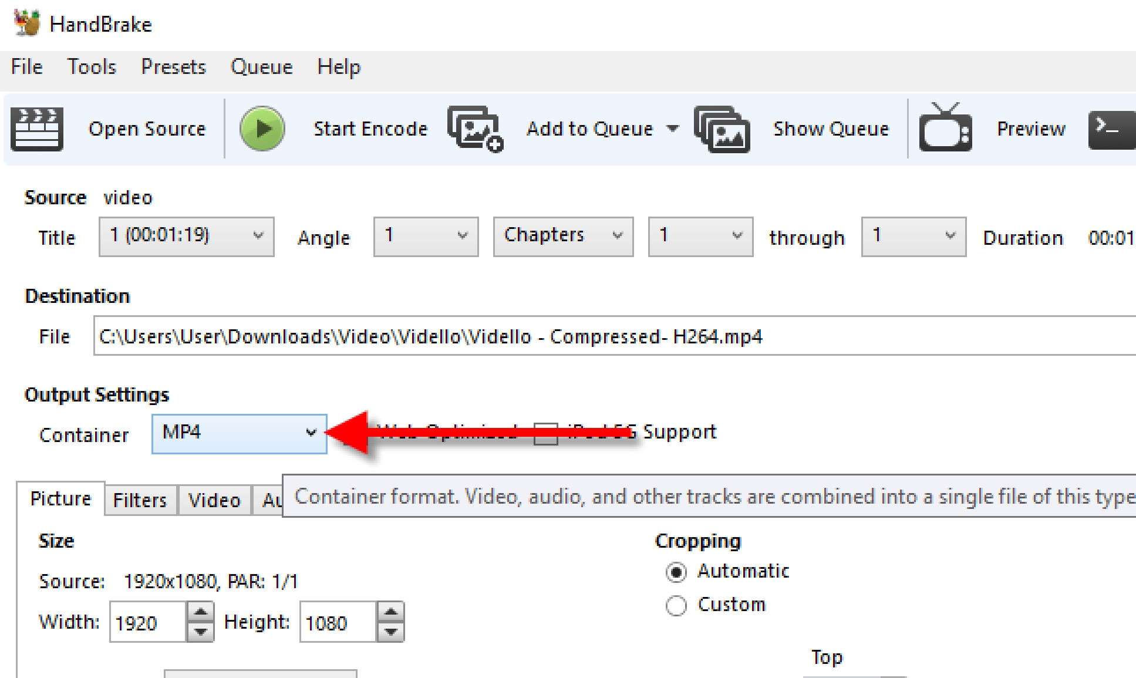Open the Add to Queue dropdown arrow
1136x678 pixels.
coord(673,129)
